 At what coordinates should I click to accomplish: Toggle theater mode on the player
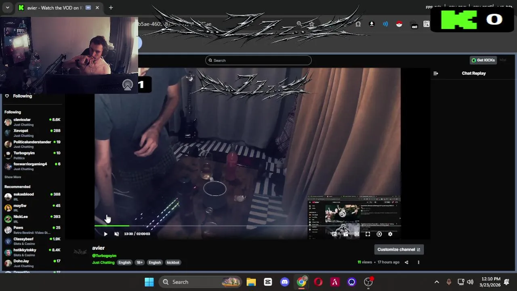357,234
